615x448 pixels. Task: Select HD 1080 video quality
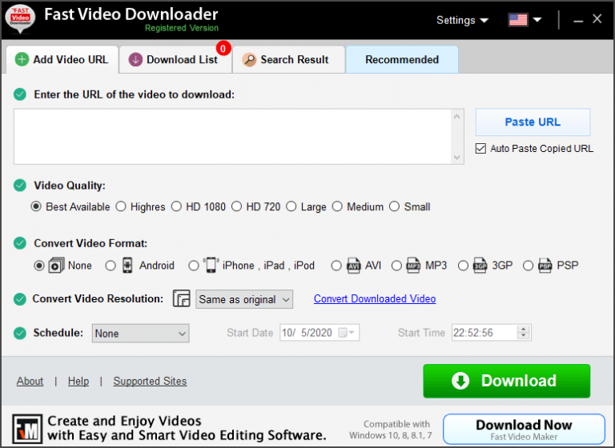click(x=176, y=206)
